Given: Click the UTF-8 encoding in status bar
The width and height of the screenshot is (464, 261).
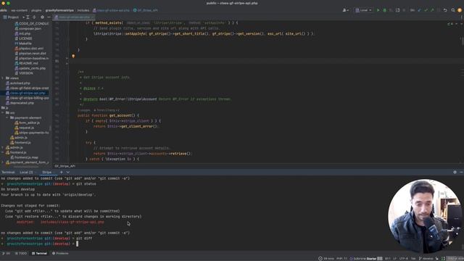Looking at the screenshot, I should tap(404, 259).
